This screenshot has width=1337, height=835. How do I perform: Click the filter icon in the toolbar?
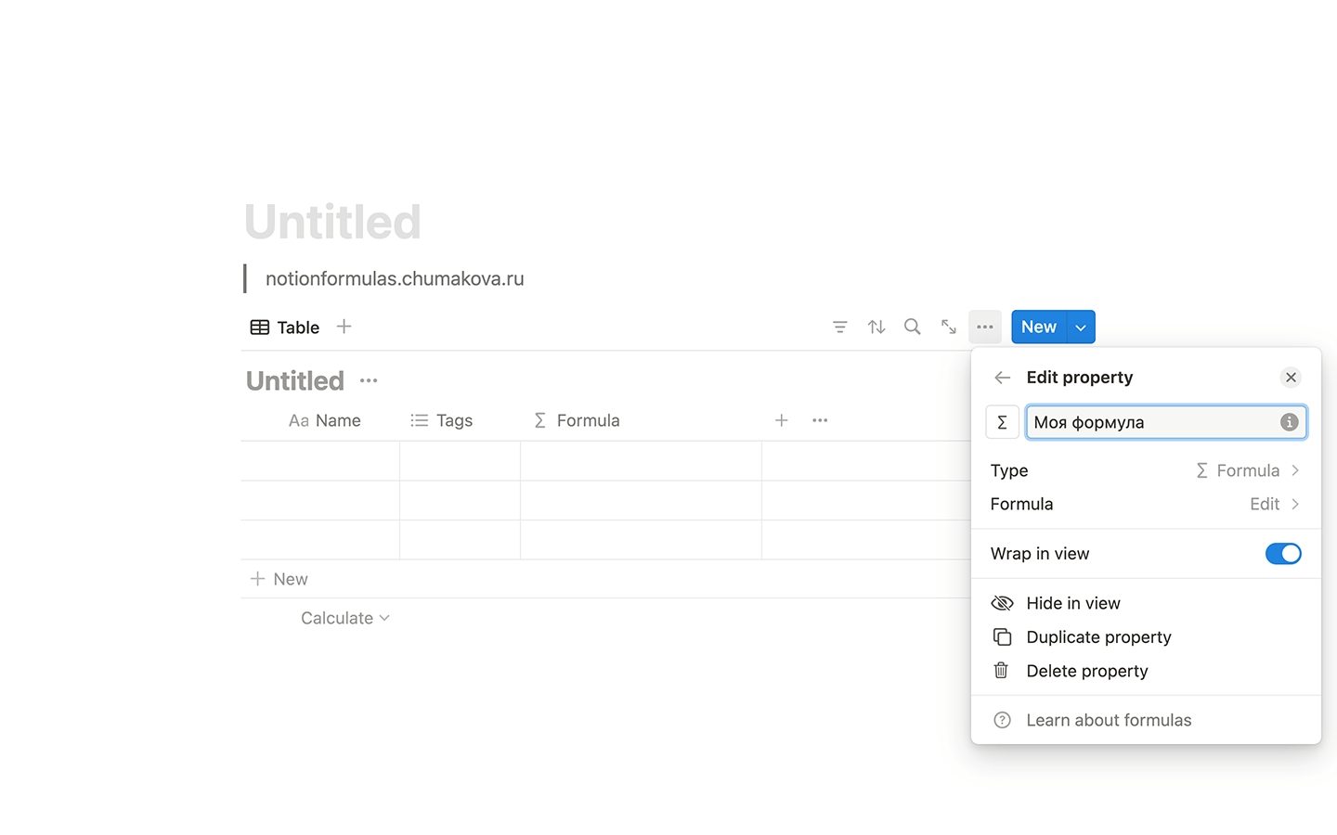[x=839, y=327]
